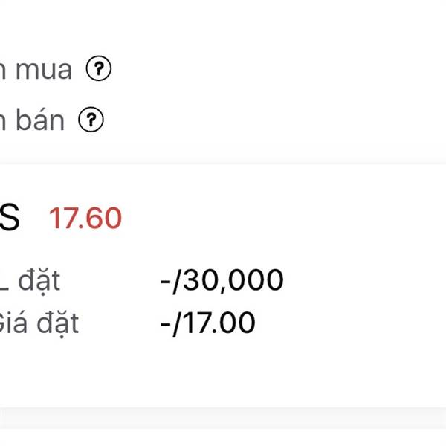The height and width of the screenshot is (446, 446).
Task: Tap the -/30,000 order quantity value
Action: 222,280
